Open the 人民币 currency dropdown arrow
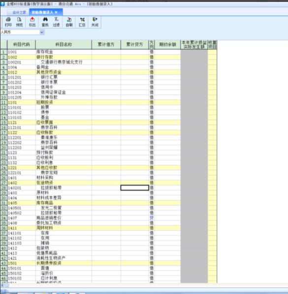This screenshot has width=288, height=294. click(42, 32)
